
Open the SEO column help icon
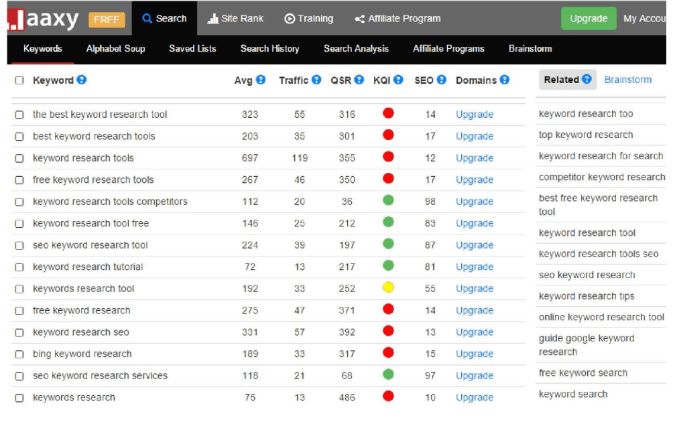442,80
